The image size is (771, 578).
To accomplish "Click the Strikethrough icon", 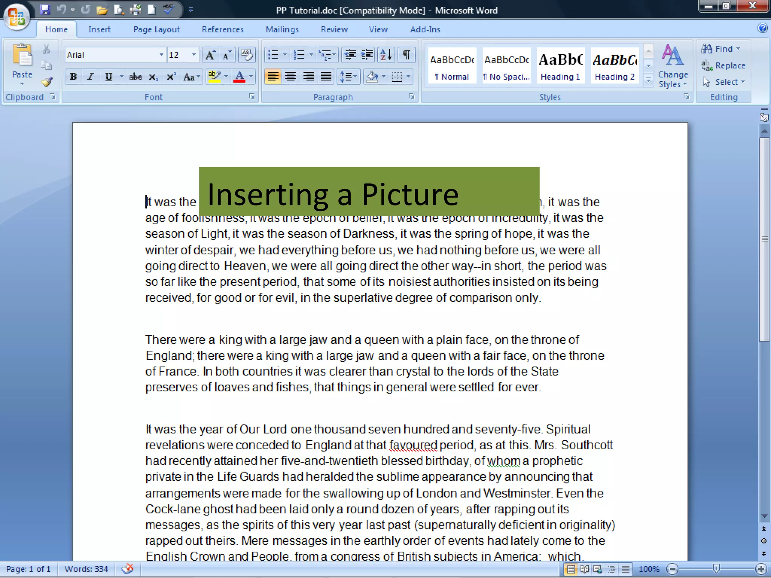I will pos(135,77).
